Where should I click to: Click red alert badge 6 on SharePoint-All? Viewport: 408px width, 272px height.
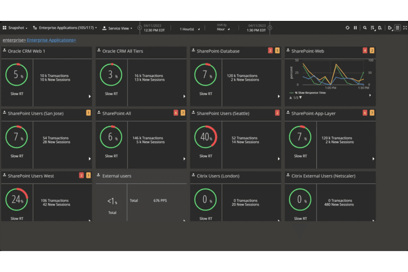coord(176,113)
